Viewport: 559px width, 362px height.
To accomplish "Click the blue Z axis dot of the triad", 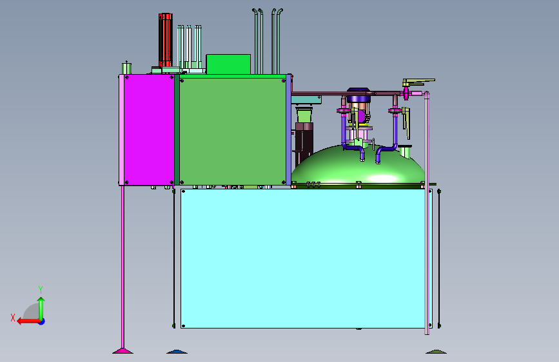I will coord(42,321).
